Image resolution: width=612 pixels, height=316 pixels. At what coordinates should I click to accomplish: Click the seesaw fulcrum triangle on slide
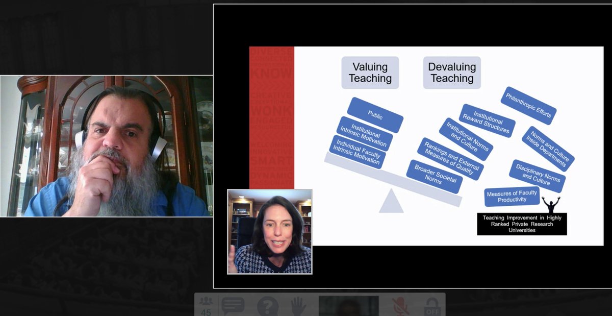pyautogui.click(x=391, y=201)
